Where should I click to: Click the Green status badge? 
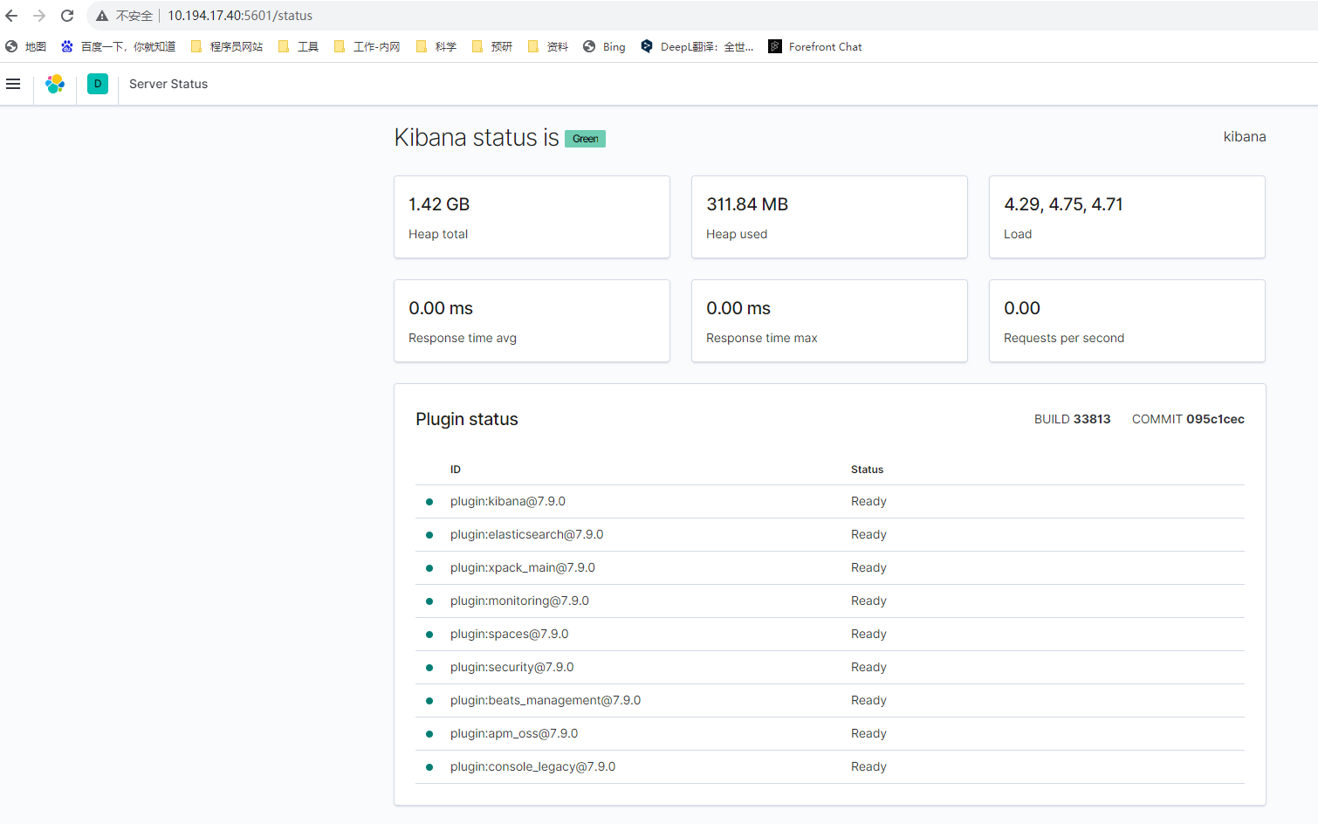point(585,139)
